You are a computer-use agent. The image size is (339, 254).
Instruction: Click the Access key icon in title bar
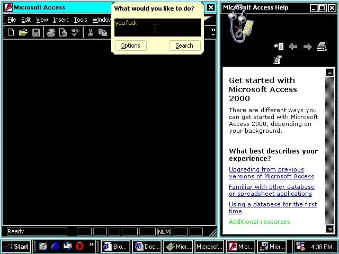coord(8,7)
